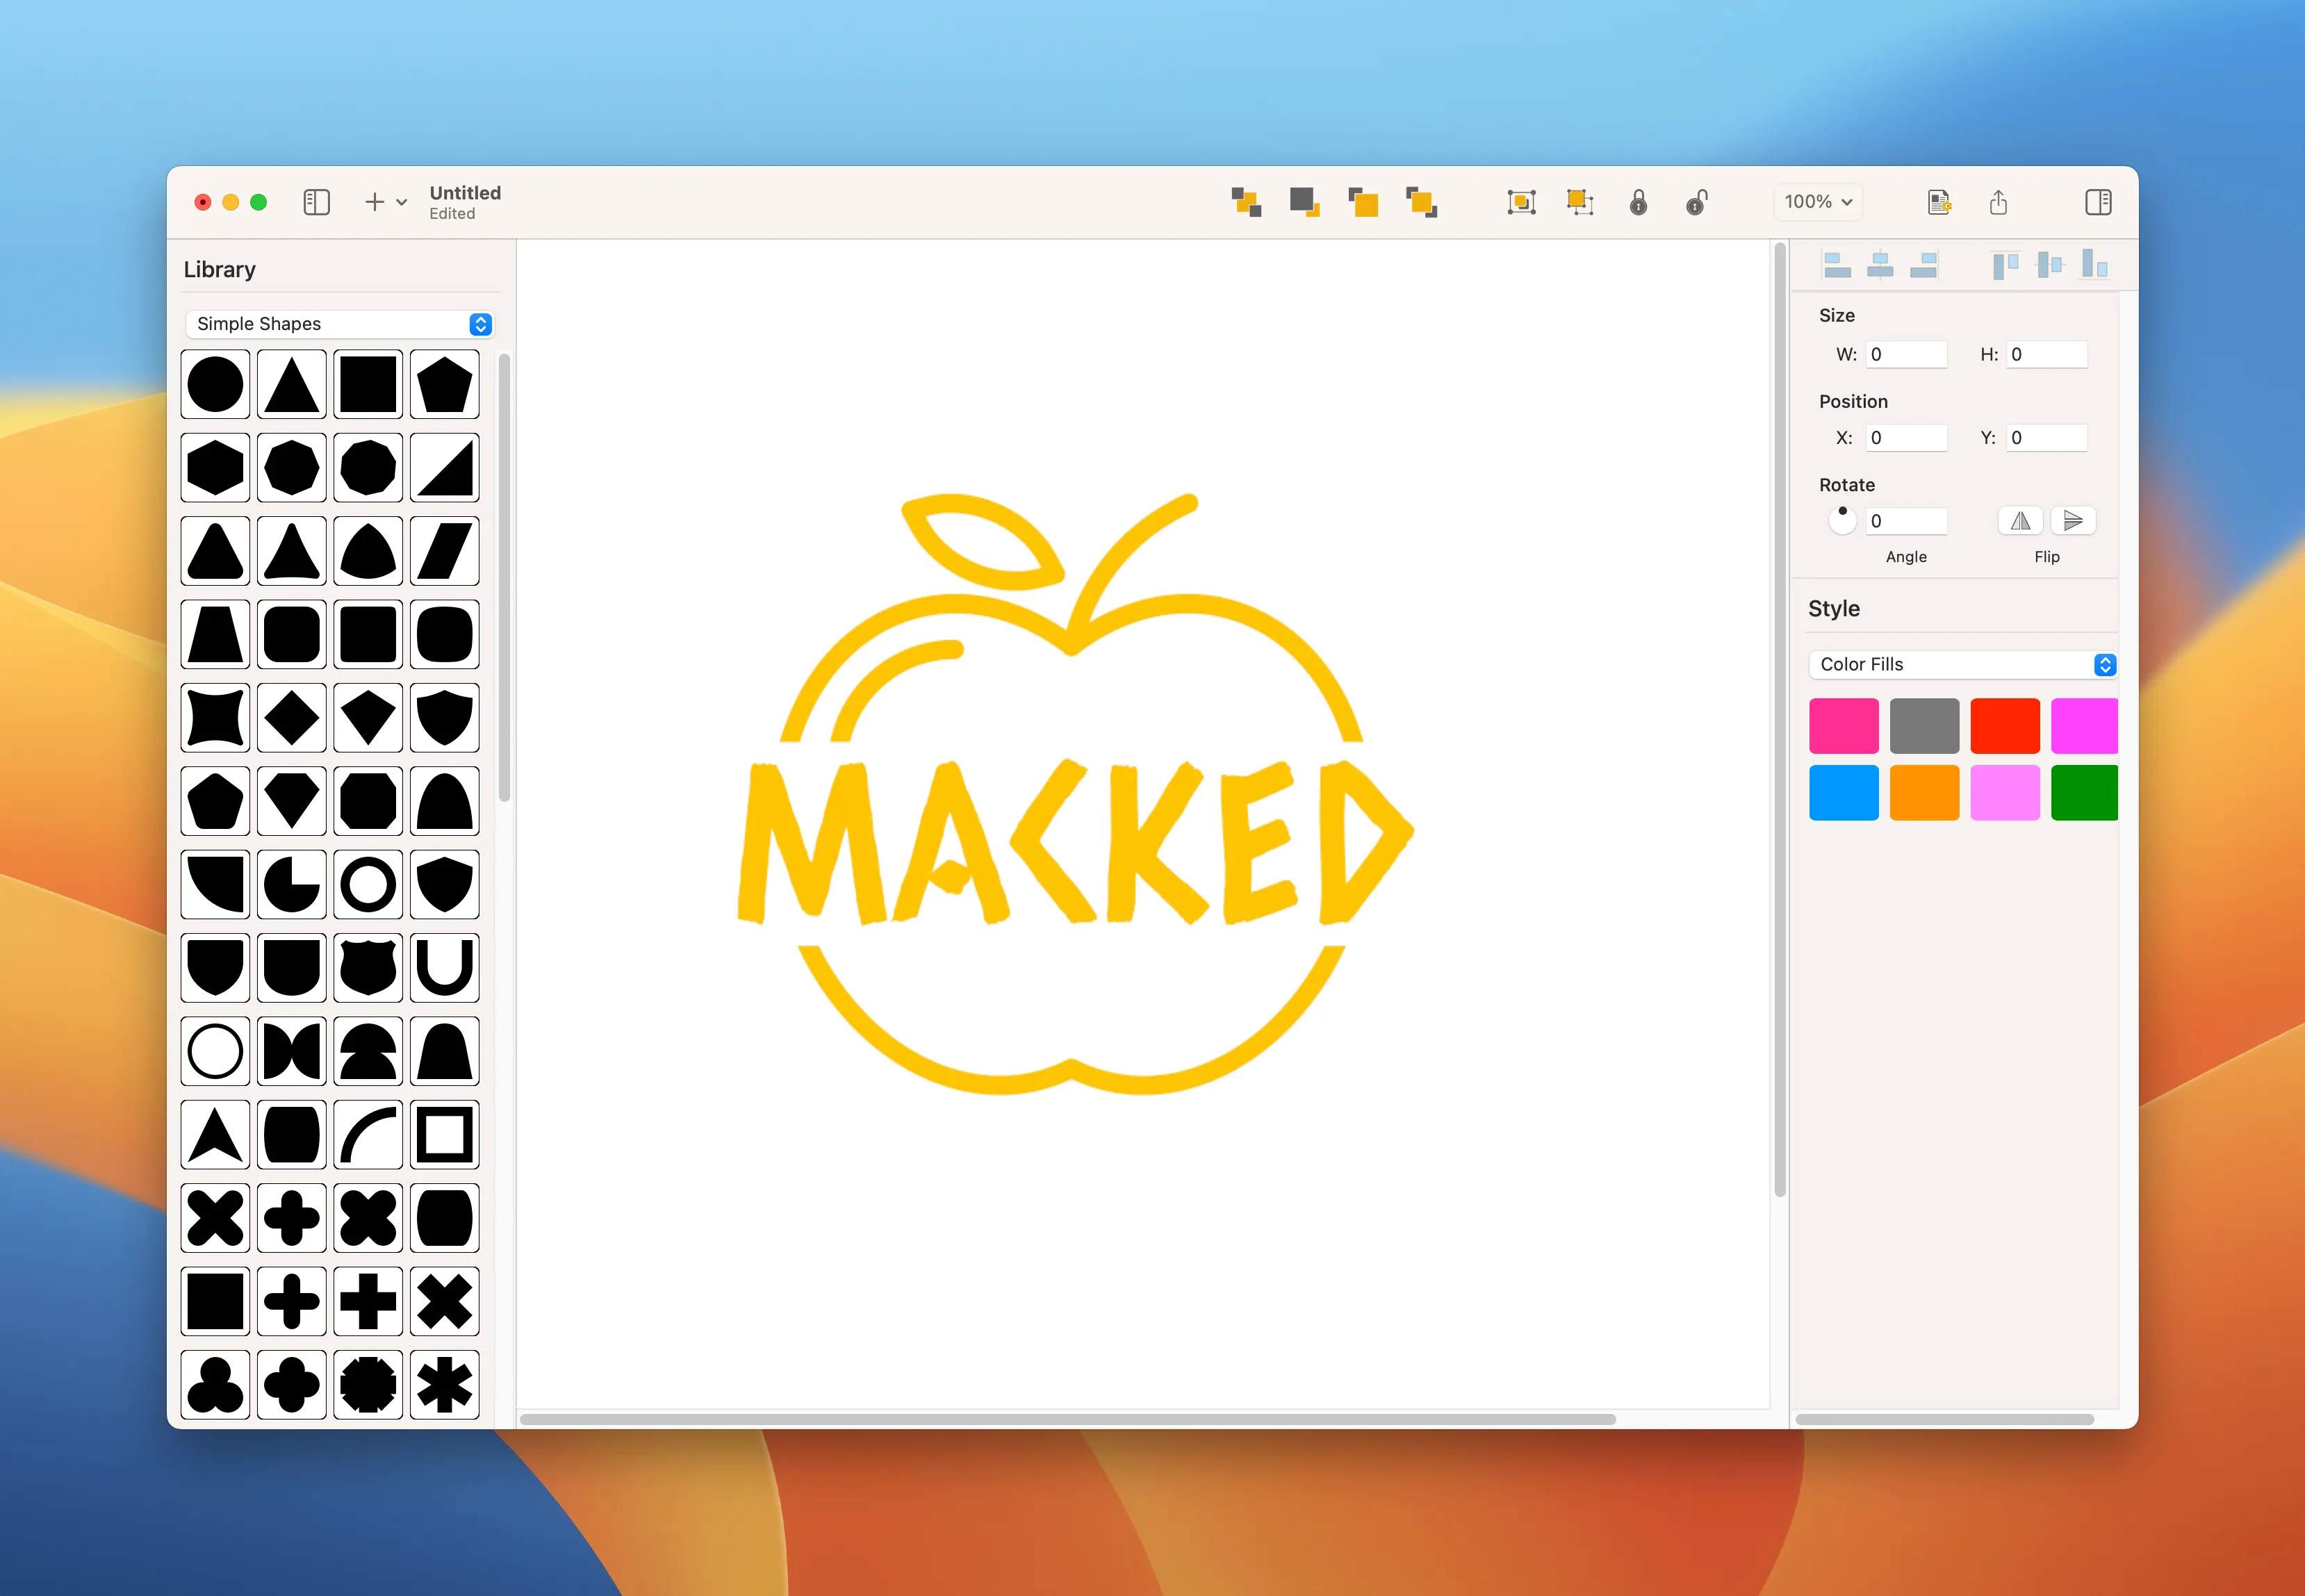This screenshot has width=2305, height=1596.
Task: Click the align bottom edges icon
Action: (x=2094, y=265)
